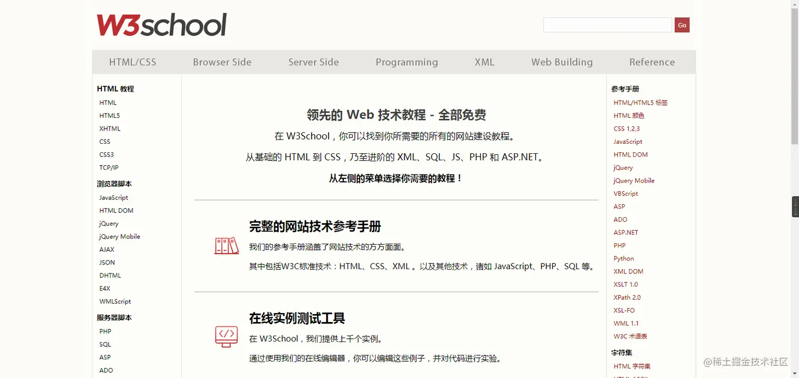Viewport: 799px width, 378px height.
Task: Click the red books reference manual icon
Action: click(227, 245)
